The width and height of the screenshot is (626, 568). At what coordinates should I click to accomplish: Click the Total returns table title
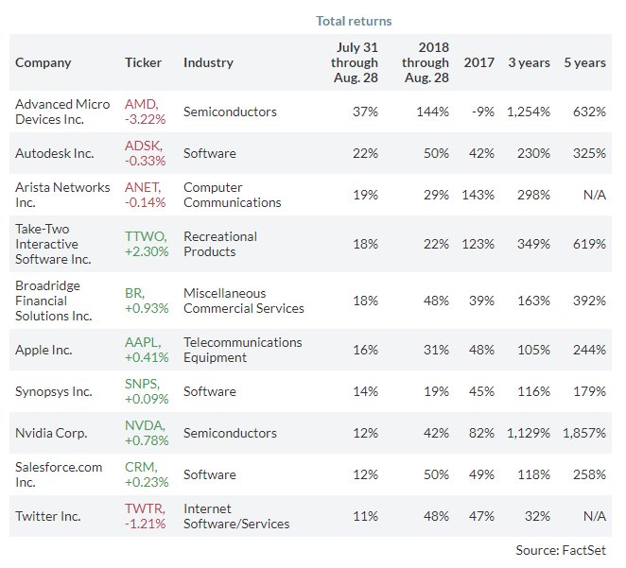(x=354, y=21)
